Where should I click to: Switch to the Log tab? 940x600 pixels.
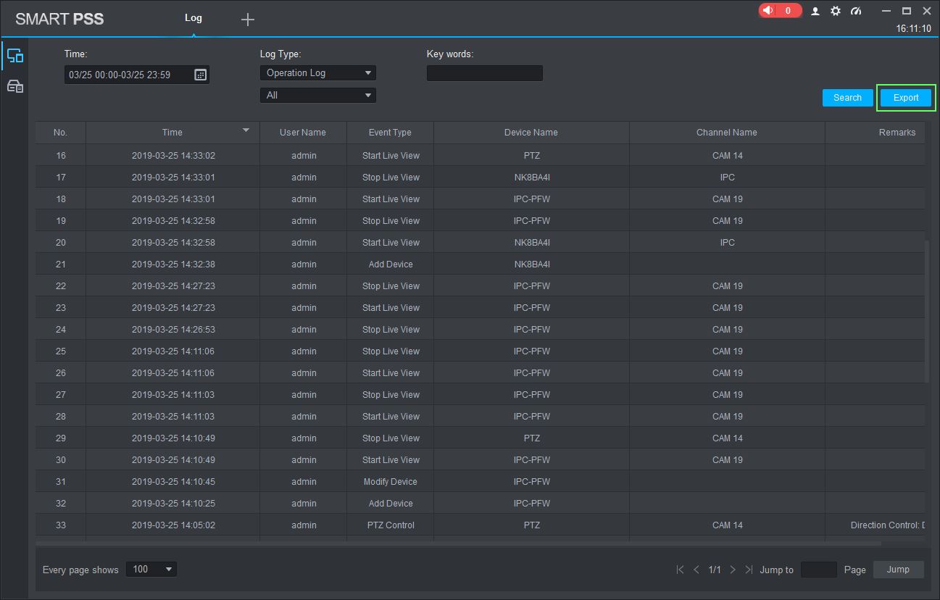tap(193, 17)
